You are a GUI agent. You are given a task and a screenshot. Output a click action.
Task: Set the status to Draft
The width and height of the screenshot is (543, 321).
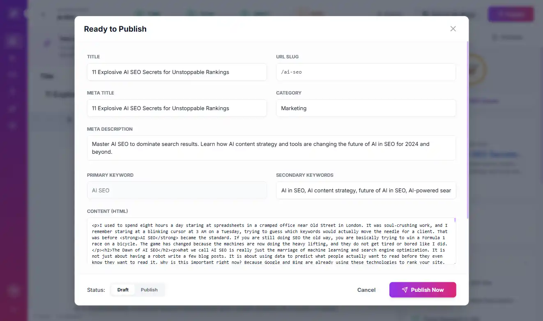pyautogui.click(x=122, y=289)
